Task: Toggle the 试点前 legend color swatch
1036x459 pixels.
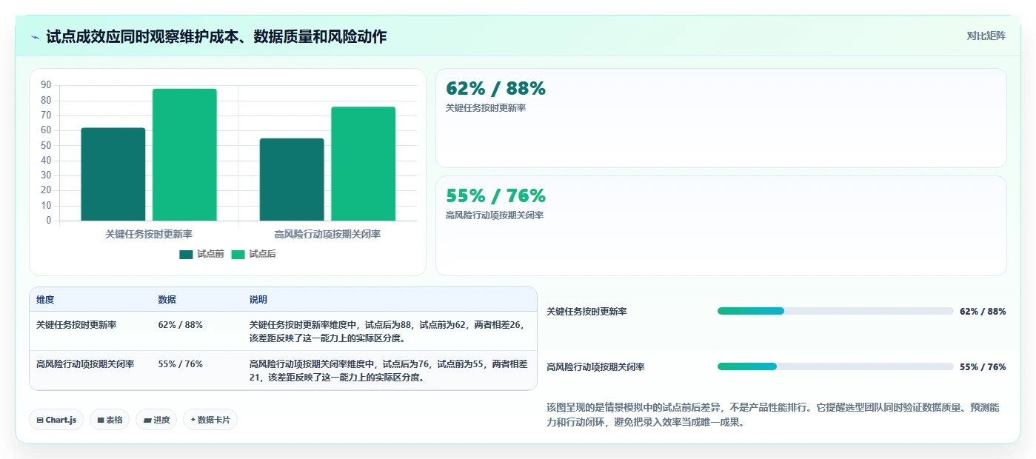Action: [186, 254]
